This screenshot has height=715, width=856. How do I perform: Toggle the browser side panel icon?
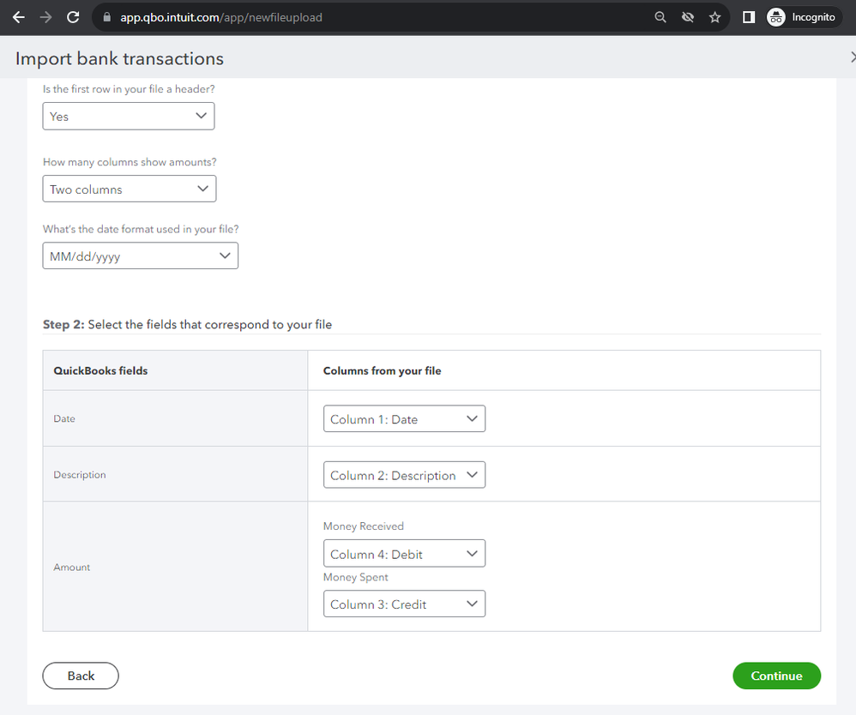tap(748, 17)
